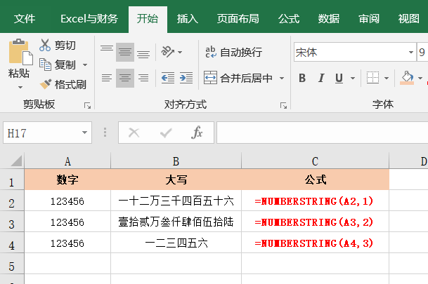This screenshot has width=428, height=284.
Task: Open the Clipboard (剪贴板) dialog launcher
Action: click(87, 105)
